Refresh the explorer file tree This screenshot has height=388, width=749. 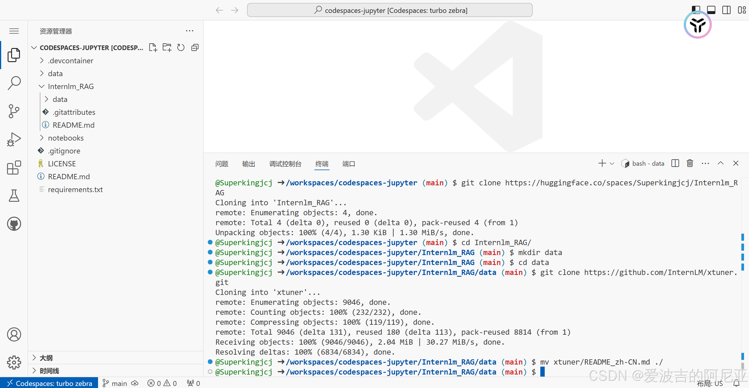(x=181, y=47)
